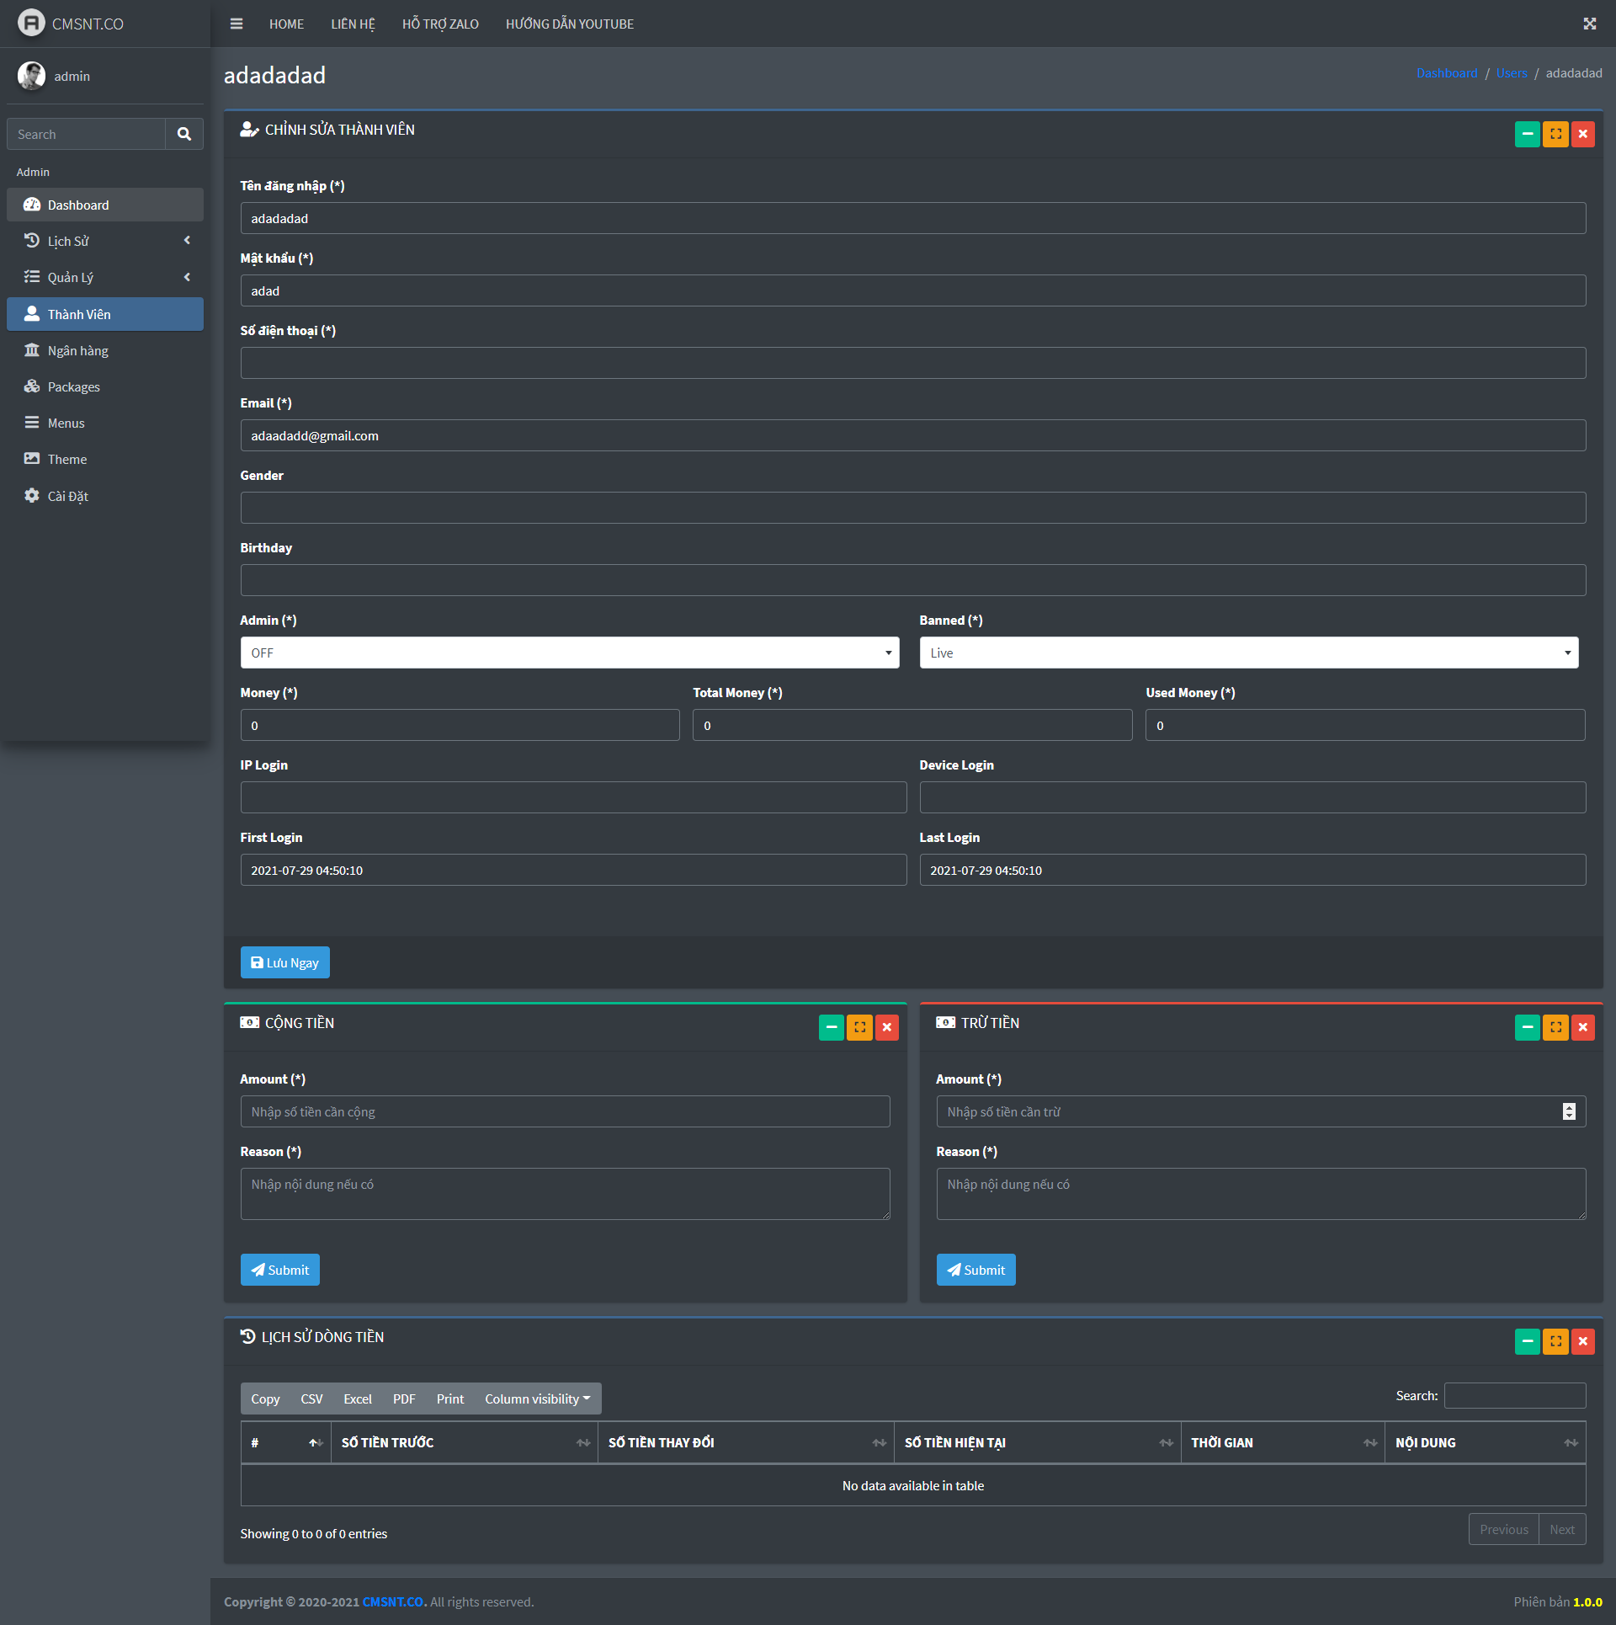Image resolution: width=1616 pixels, height=1625 pixels.
Task: Open the Admin OFF dropdown
Action: pyautogui.click(x=569, y=653)
